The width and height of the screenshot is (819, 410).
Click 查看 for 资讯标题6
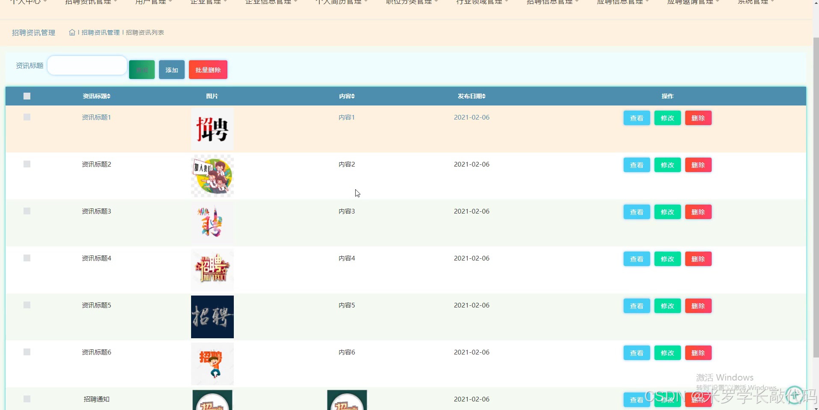pyautogui.click(x=637, y=353)
